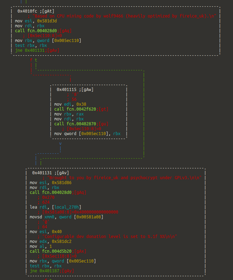The height and width of the screenshot is (280, 233).
Task: Select the jne 0x401131 jump instruction
Action: click(30, 50)
